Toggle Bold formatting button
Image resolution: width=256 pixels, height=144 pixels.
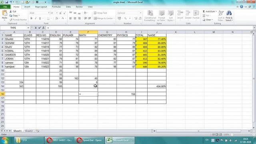pyautogui.click(x=31, y=18)
